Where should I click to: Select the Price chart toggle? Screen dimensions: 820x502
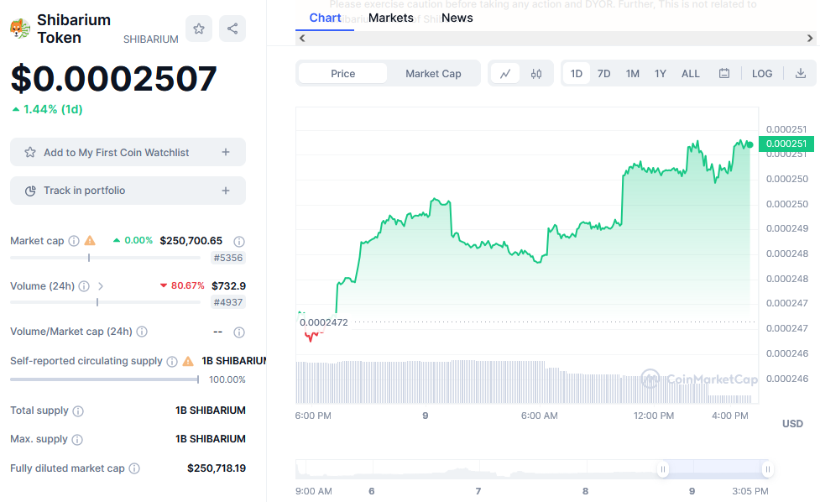pyautogui.click(x=342, y=74)
